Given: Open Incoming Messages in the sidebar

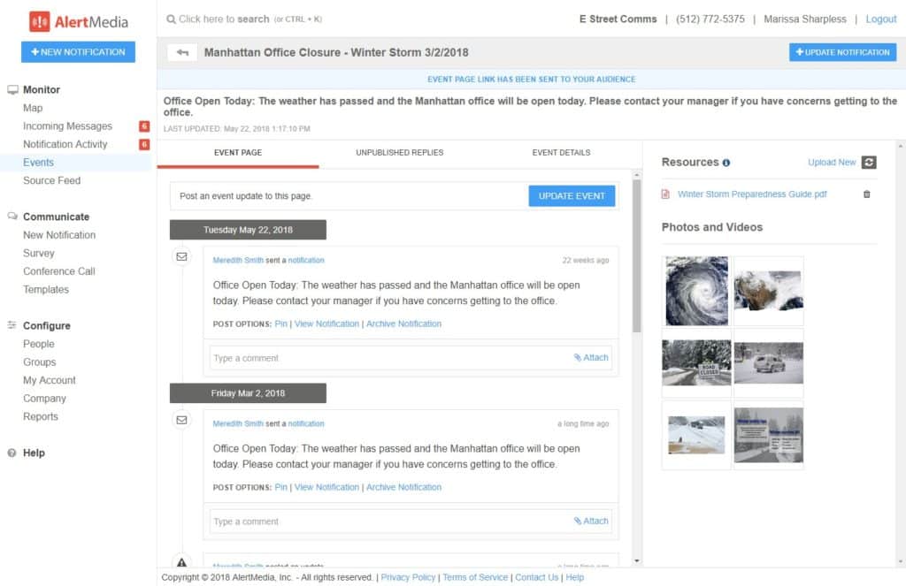Looking at the screenshot, I should click(x=67, y=126).
